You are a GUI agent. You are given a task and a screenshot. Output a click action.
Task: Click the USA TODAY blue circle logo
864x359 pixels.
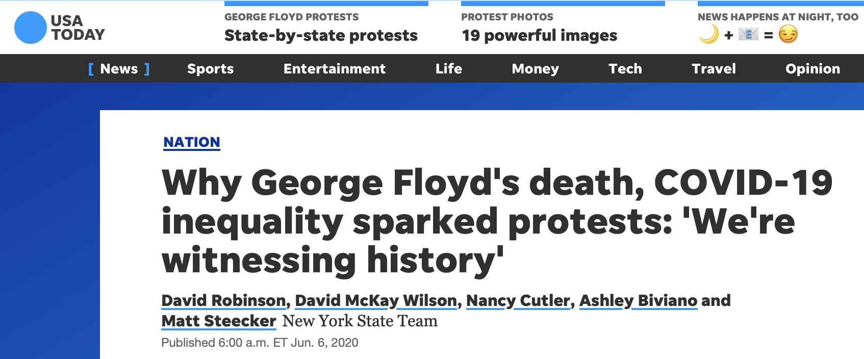point(31,28)
